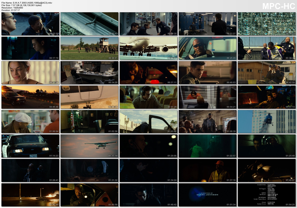
Task: Click the thumbnail timestamped 00:17:10
Action: (x=30, y=48)
